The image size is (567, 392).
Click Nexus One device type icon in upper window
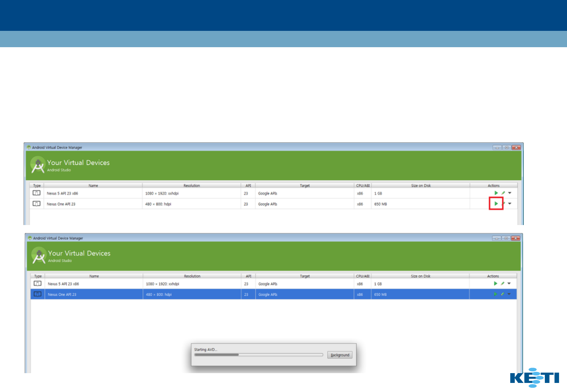37,204
